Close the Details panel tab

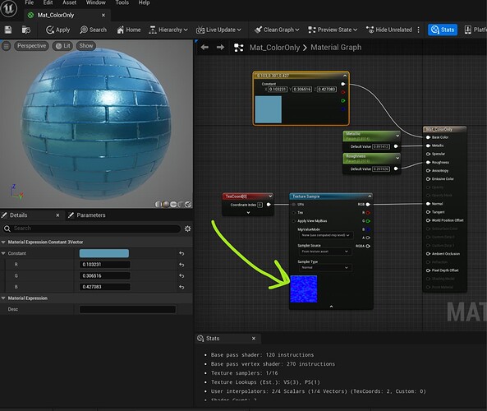point(57,215)
